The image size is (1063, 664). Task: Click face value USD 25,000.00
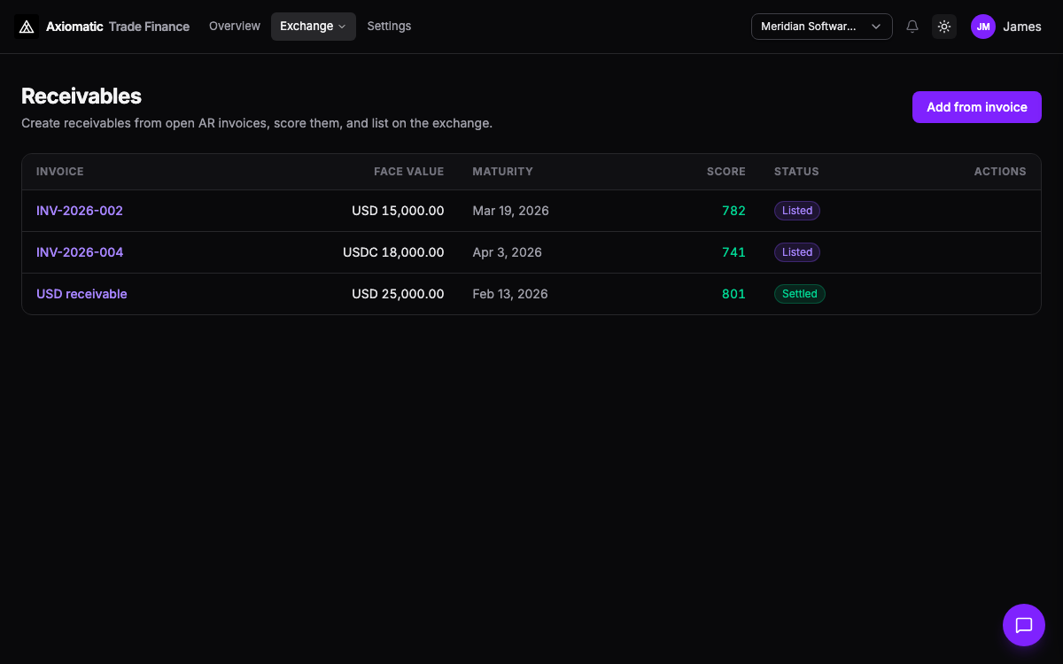point(398,294)
